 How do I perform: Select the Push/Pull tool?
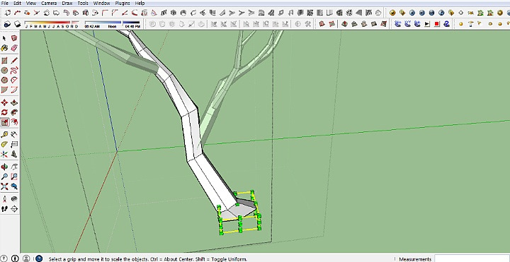point(14,103)
